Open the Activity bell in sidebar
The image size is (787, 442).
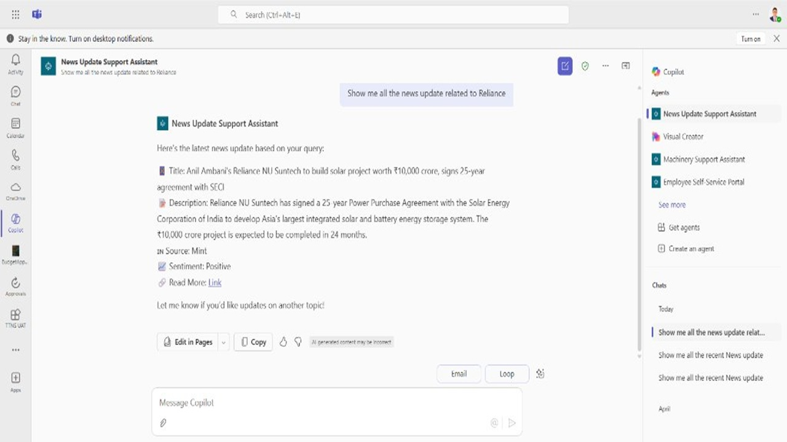click(15, 64)
